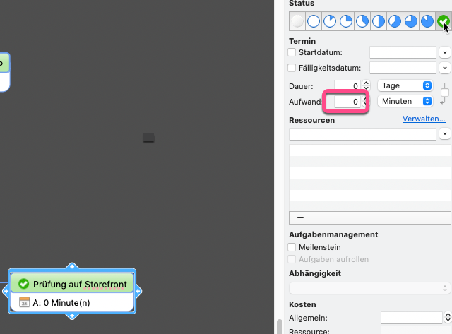Check the Meilenstein checkbox
Viewport: 452px width, 334px height.
292,248
